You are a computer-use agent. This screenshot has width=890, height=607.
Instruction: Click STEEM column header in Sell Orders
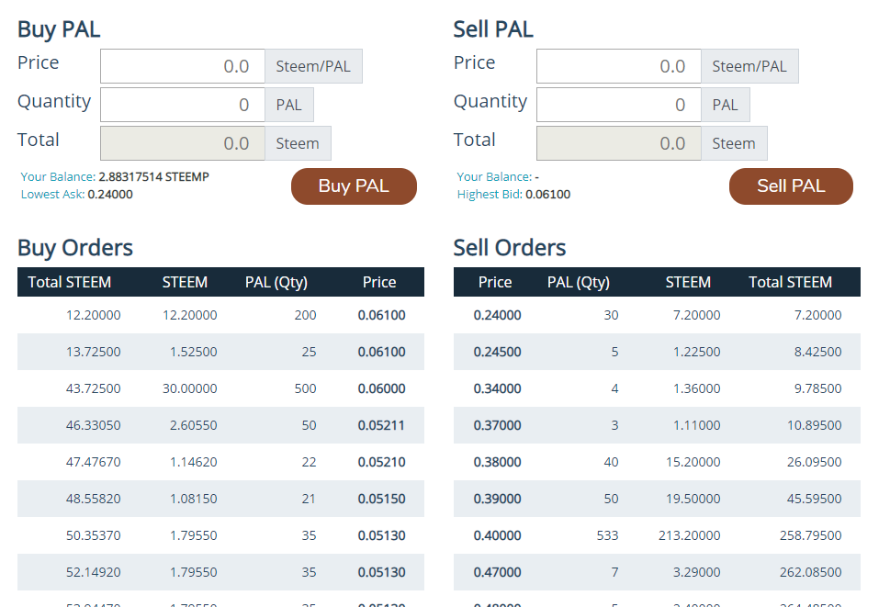pyautogui.click(x=688, y=282)
